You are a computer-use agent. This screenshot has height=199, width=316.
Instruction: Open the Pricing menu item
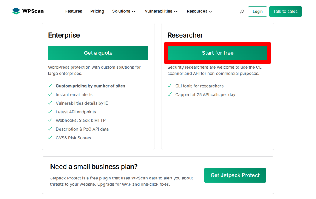coord(97,11)
